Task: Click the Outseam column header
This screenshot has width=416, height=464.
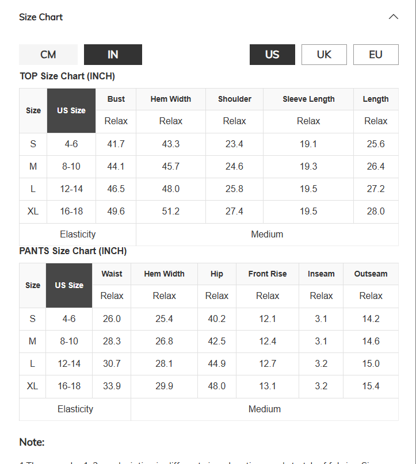Action: [371, 274]
